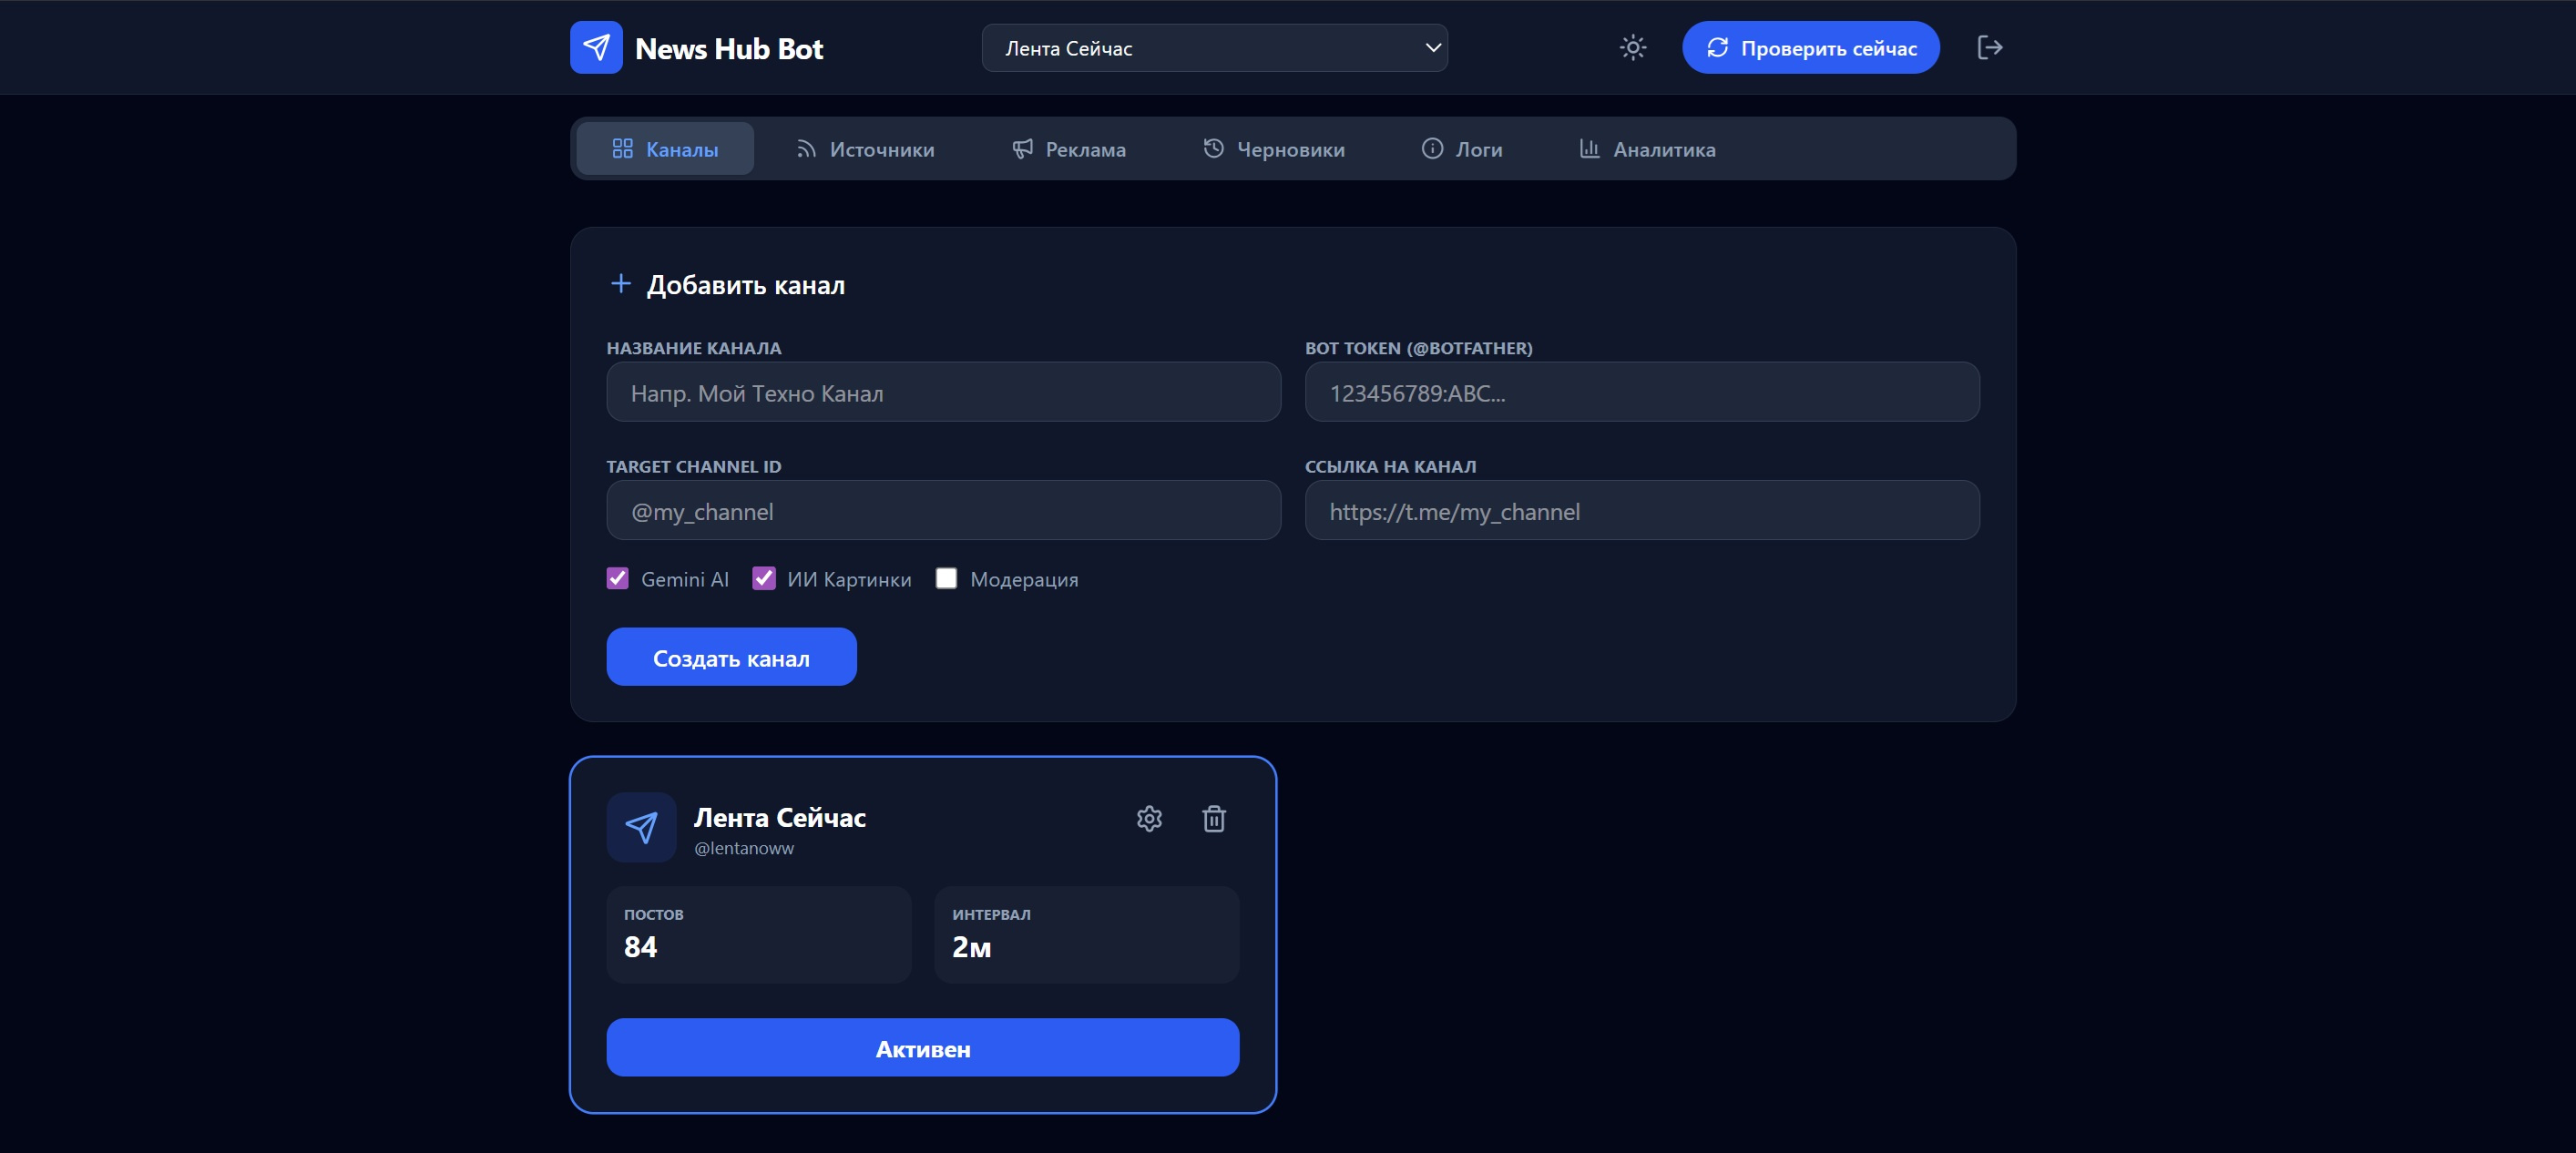Delete Лента Сейчас with trash icon
The width and height of the screenshot is (2576, 1153).
pos(1213,819)
